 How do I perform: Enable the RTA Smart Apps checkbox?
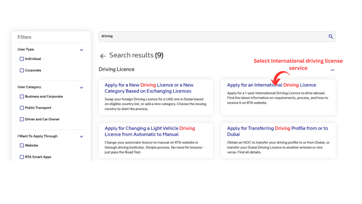[x=22, y=157]
